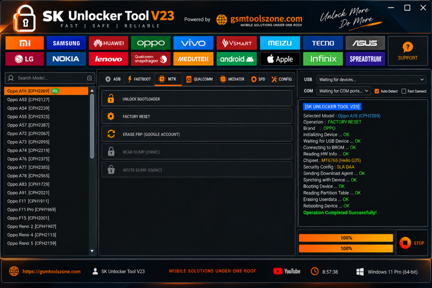The image size is (432, 288).
Task: Select the Nokia brand tile
Action: tap(66, 59)
